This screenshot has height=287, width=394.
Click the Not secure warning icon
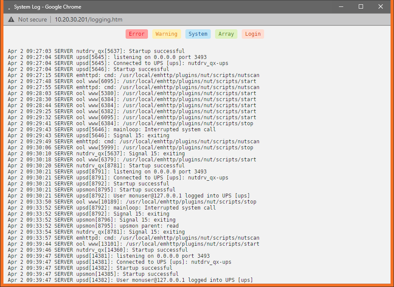[x=11, y=20]
